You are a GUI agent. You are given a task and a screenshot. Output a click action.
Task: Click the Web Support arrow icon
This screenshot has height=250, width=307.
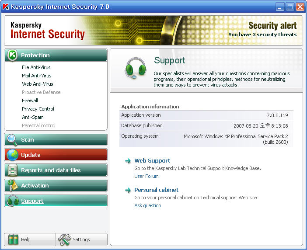(x=128, y=161)
